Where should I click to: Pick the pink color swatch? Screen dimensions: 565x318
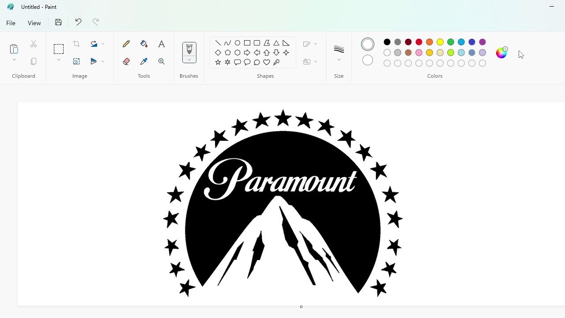[x=419, y=53]
